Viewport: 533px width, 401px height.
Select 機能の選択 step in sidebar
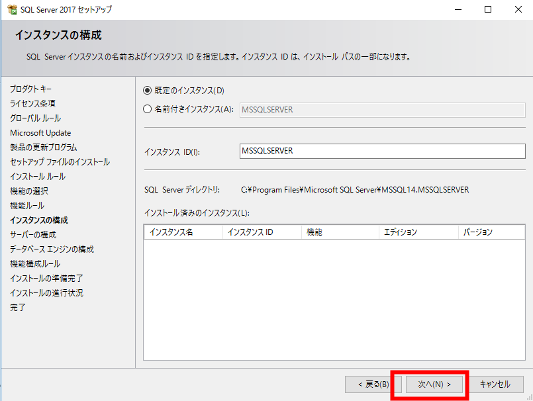[x=29, y=191]
